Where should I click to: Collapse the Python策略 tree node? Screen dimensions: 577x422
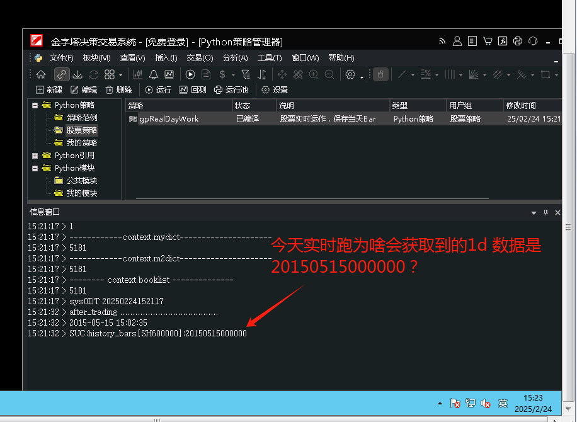pyautogui.click(x=35, y=105)
